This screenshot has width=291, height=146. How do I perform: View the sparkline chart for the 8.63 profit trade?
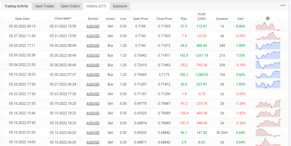tap(268, 142)
